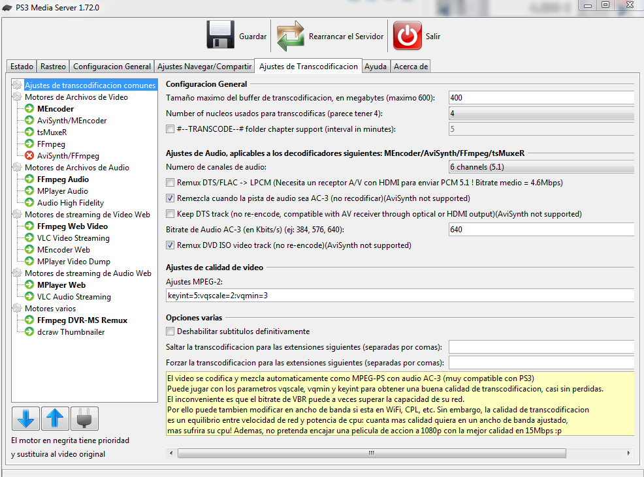This screenshot has width=644, height=477.
Task: Toggle Keep DTS track checkbox
Action: click(170, 214)
